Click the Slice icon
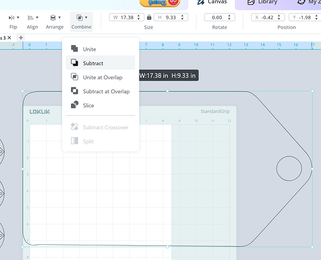Image resolution: width=321 pixels, height=260 pixels. [74, 105]
